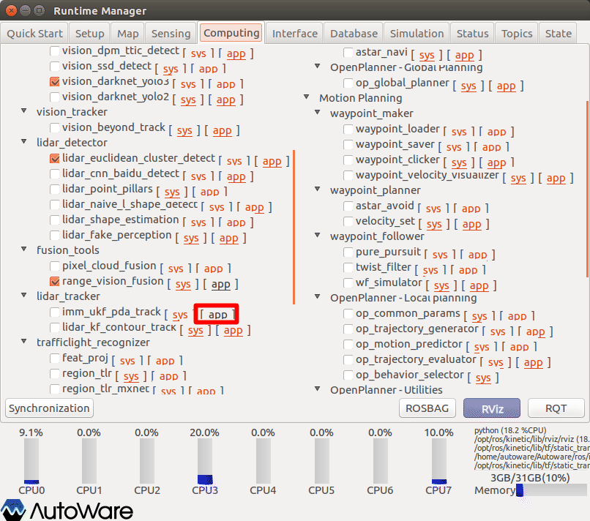Launch RViz with the RViz button
590x521 pixels.
coord(490,408)
